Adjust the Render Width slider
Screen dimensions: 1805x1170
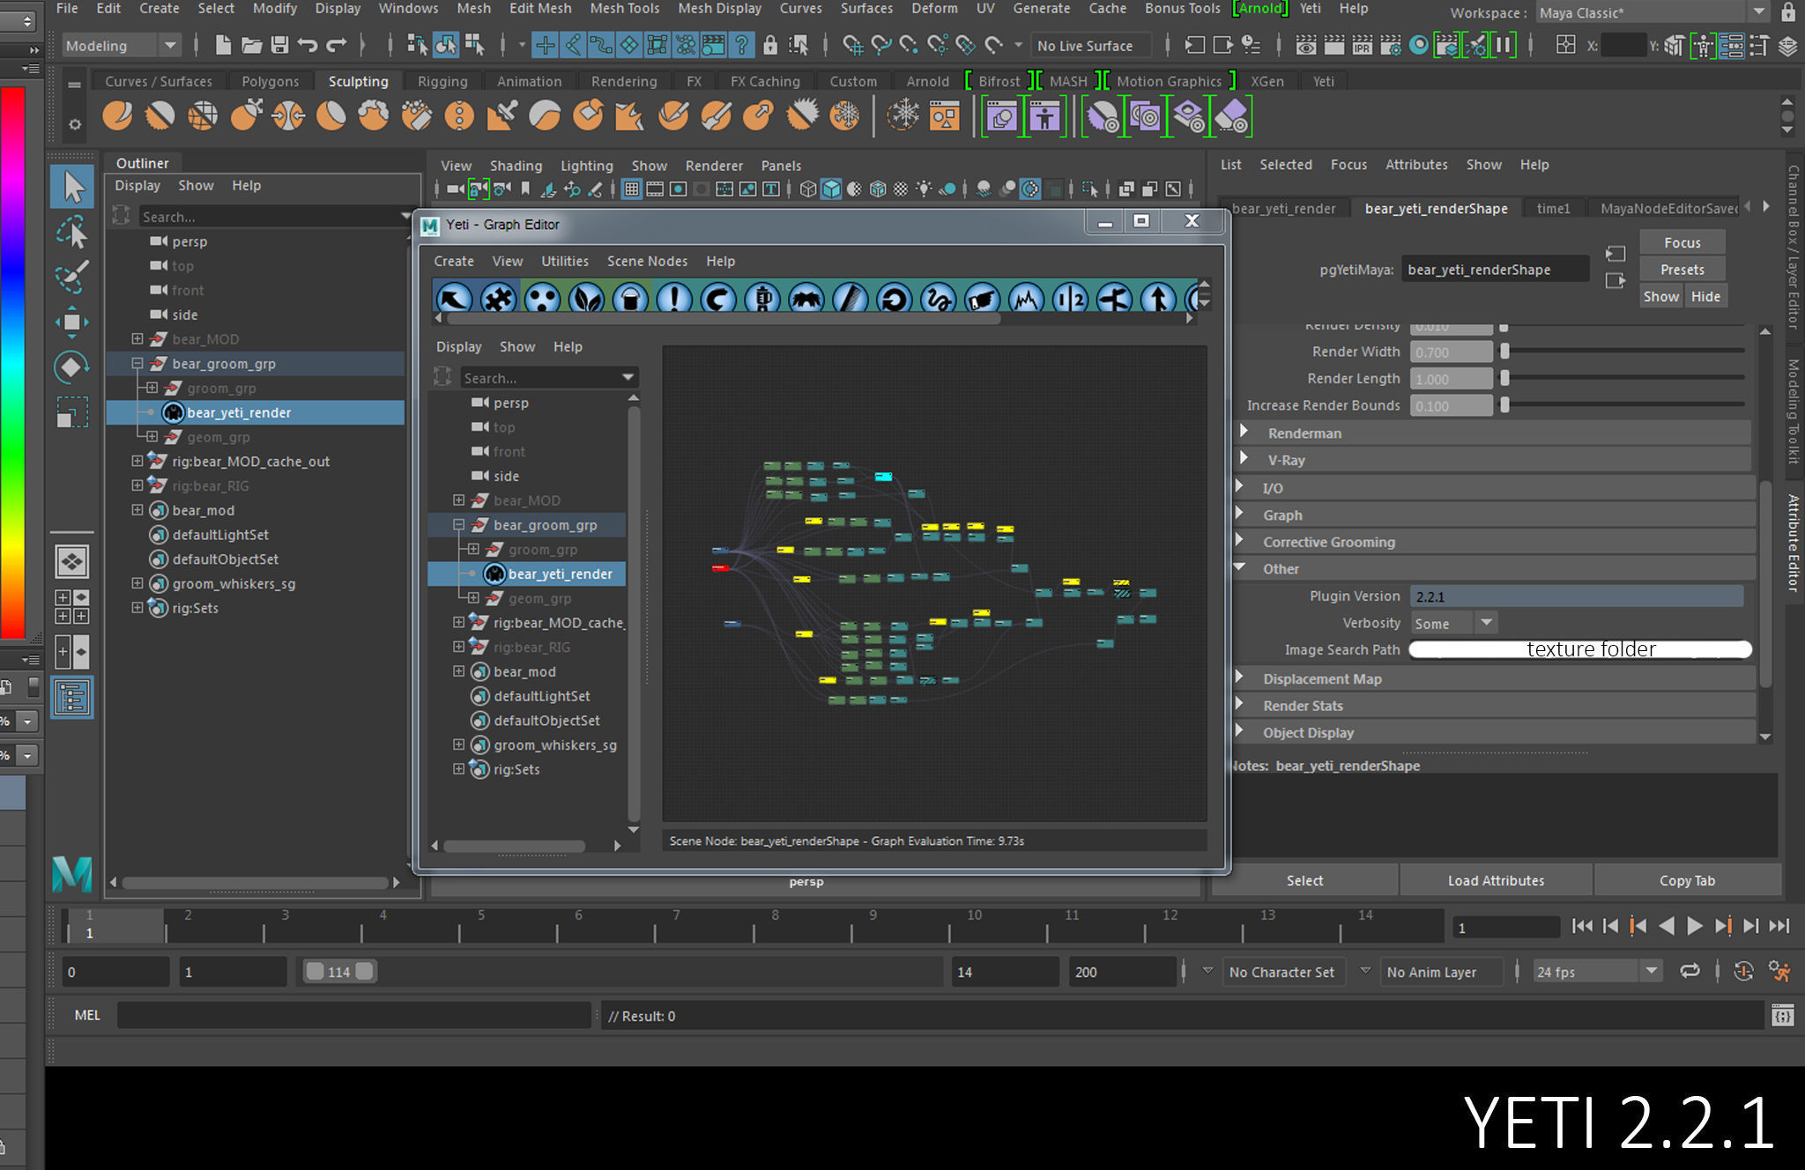point(1504,352)
